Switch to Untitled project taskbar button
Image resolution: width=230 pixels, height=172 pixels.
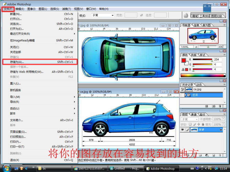pyautogui.click(x=126, y=169)
